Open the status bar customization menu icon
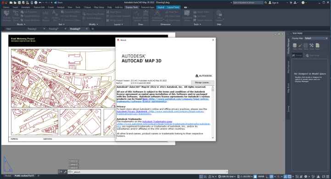Screen dimensions: 331x179 click(328, 176)
